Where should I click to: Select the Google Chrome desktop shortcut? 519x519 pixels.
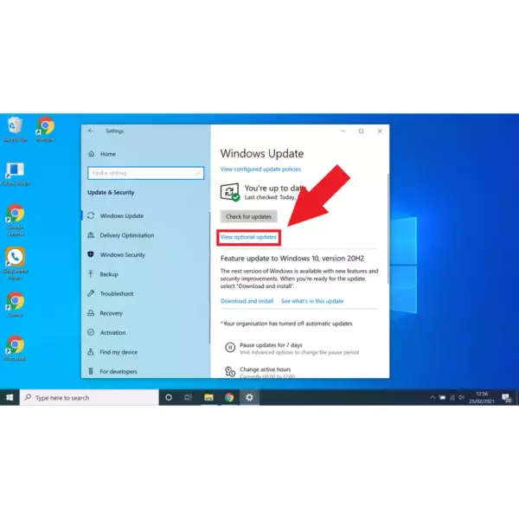pos(16,220)
